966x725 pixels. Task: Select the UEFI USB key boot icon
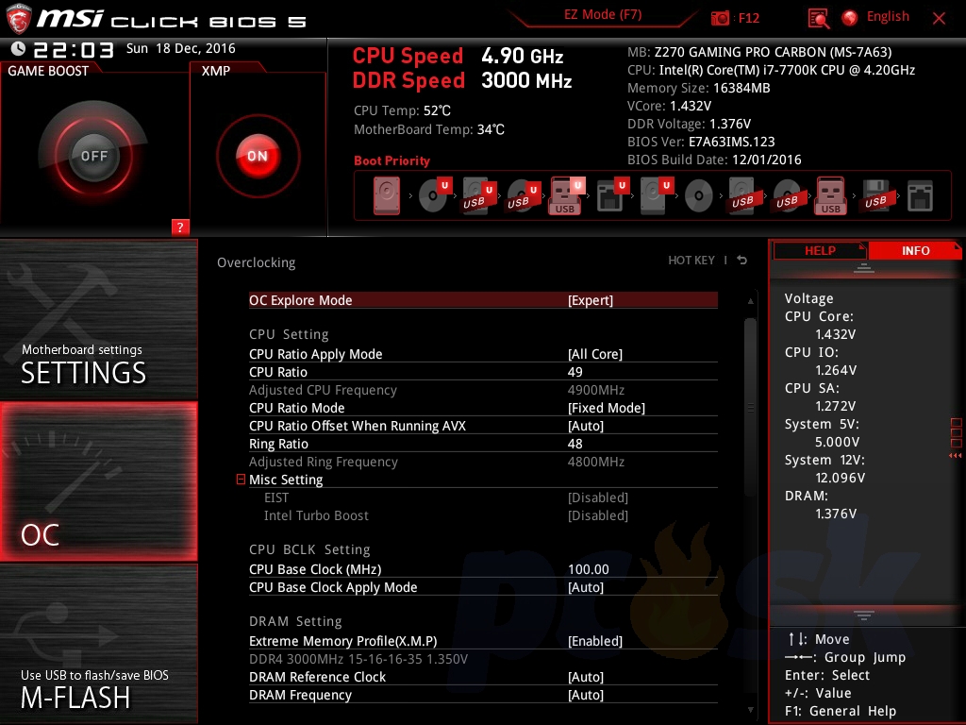[566, 196]
